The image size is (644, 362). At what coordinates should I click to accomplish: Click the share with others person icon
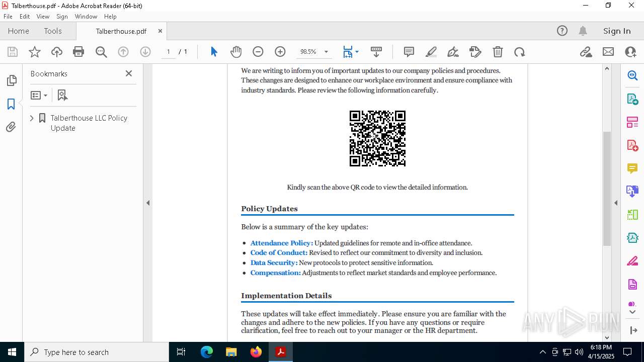coord(630,52)
